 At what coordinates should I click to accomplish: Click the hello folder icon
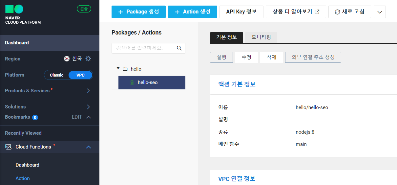[125, 69]
